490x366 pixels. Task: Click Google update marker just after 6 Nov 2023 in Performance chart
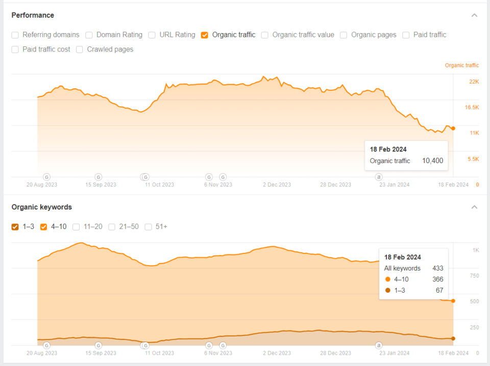(x=223, y=177)
